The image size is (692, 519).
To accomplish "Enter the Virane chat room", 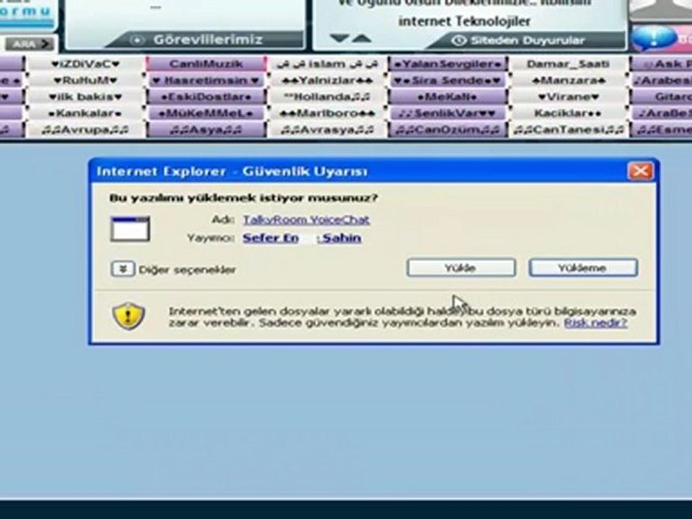I will [569, 97].
